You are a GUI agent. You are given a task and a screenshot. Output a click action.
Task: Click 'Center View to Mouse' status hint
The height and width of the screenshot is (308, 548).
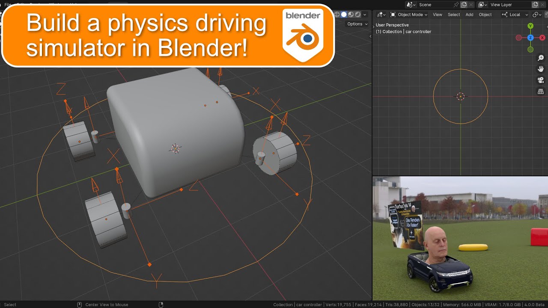(107, 305)
